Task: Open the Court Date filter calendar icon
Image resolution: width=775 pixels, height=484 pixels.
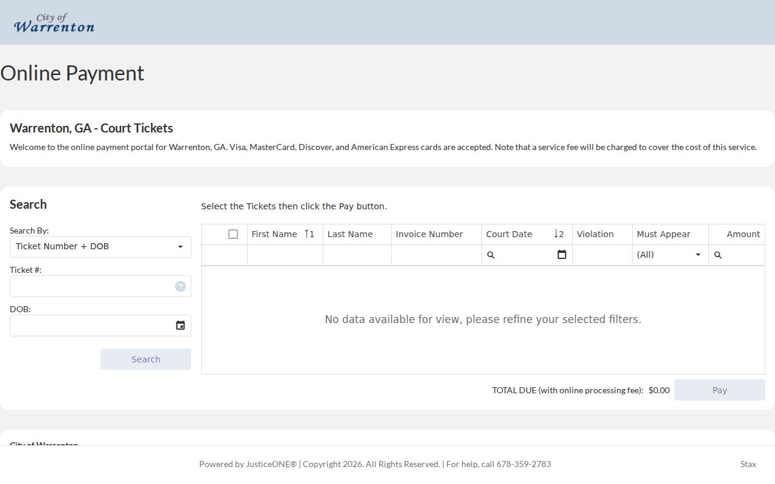Action: point(562,255)
